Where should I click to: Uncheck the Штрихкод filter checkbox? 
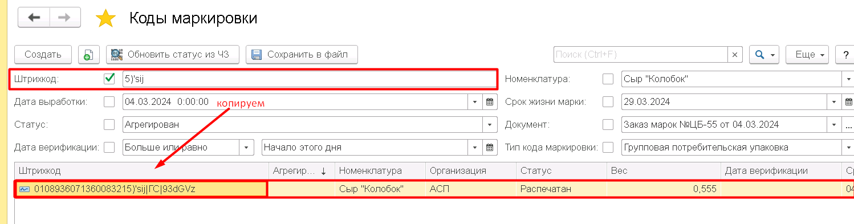(x=109, y=79)
